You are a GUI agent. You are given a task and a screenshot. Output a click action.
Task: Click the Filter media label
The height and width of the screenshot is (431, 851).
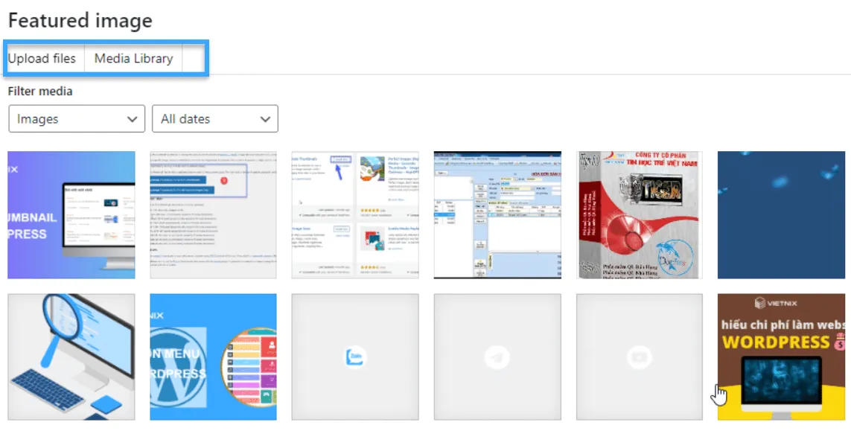pyautogui.click(x=40, y=92)
